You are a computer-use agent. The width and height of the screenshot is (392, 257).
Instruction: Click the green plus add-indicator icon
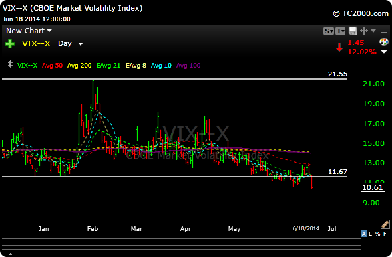10,44
